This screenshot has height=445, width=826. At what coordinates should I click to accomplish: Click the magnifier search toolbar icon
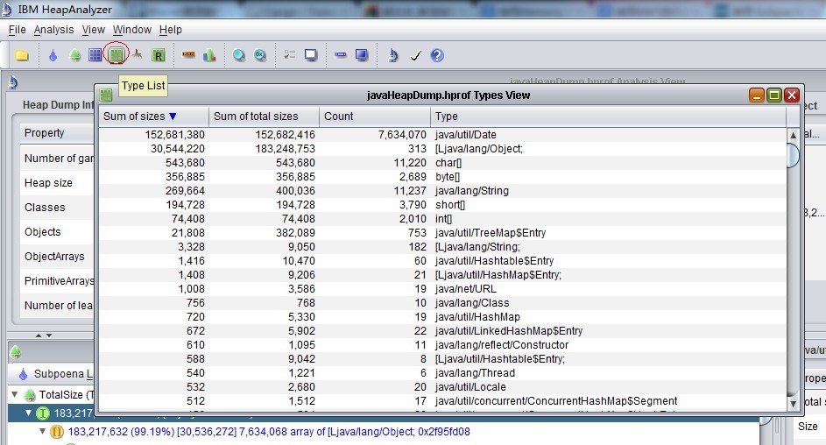pos(238,55)
